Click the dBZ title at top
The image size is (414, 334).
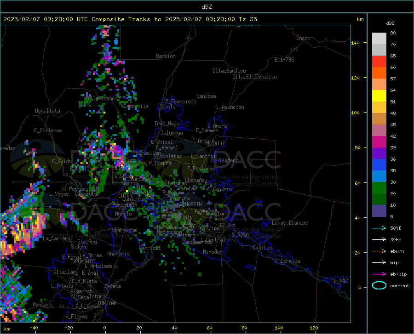(207, 7)
